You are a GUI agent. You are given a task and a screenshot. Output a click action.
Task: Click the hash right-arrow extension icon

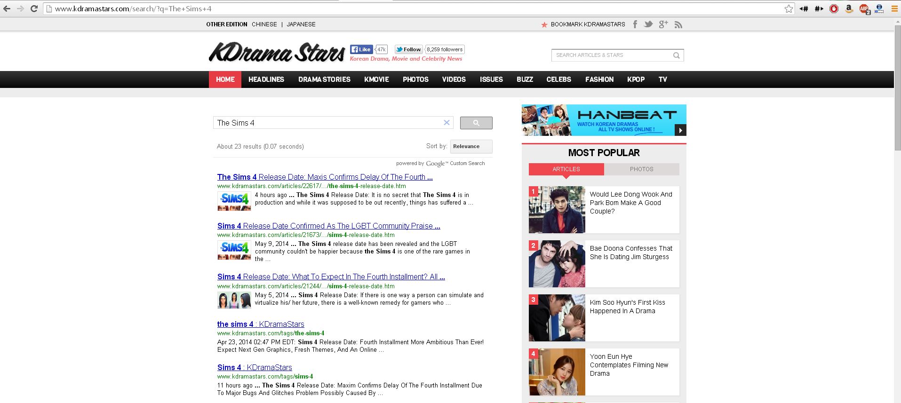[x=819, y=9]
